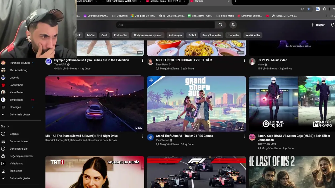Open options menu for Alysa Liu video

pos(142,60)
